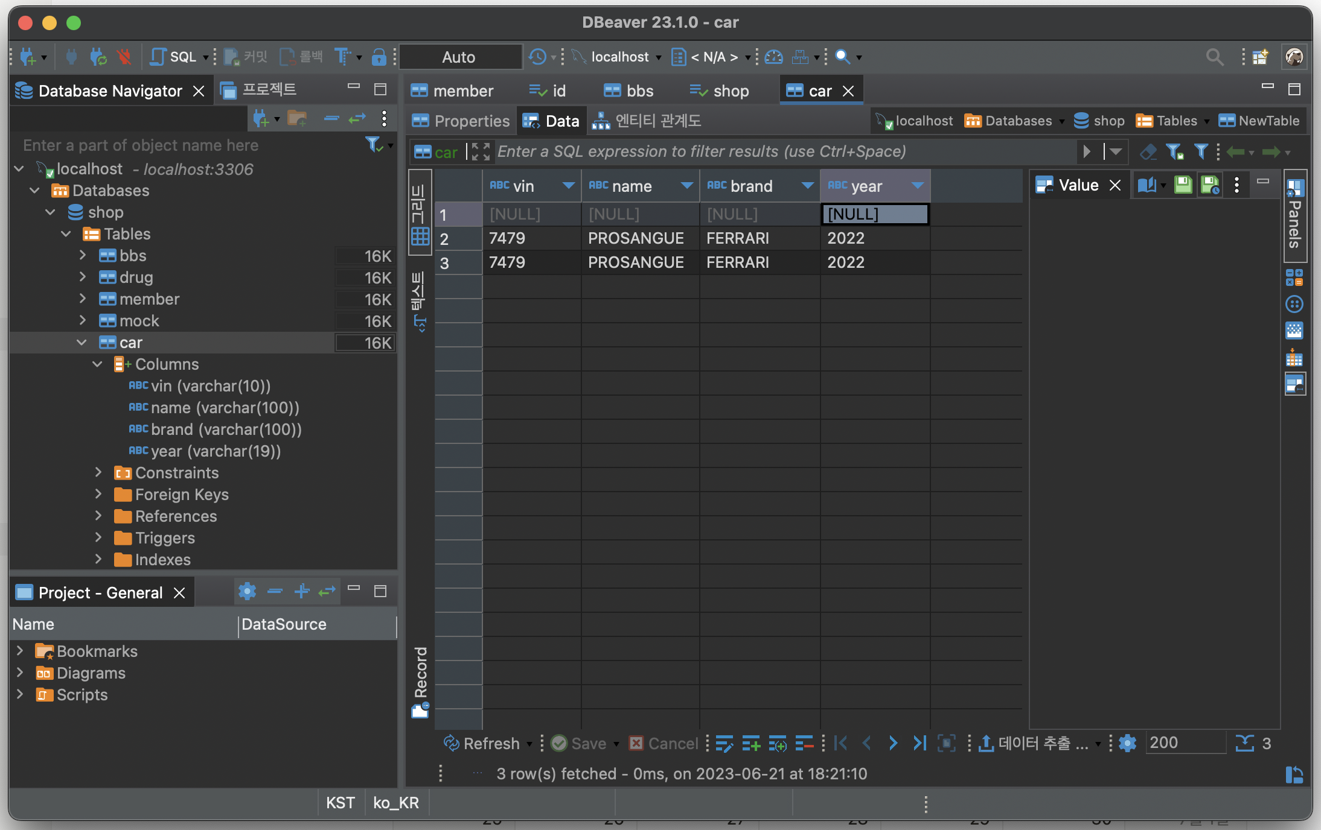Viewport: 1321px width, 830px height.
Task: Collapse the car table node
Action: [x=82, y=343]
